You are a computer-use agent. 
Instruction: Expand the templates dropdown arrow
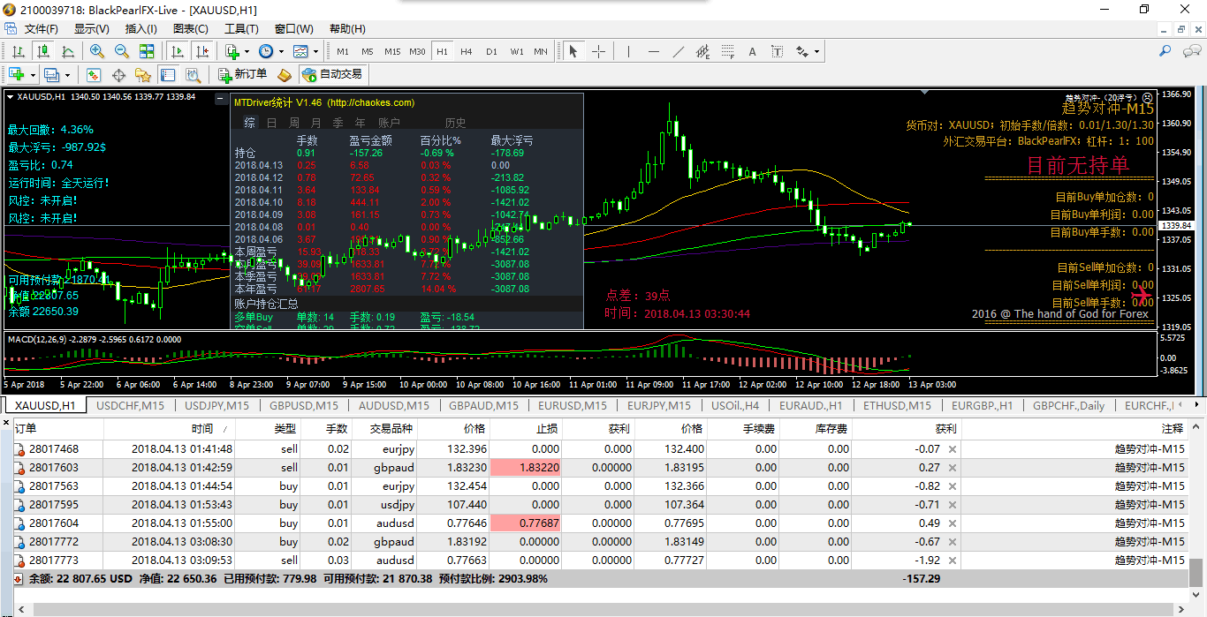tap(315, 51)
